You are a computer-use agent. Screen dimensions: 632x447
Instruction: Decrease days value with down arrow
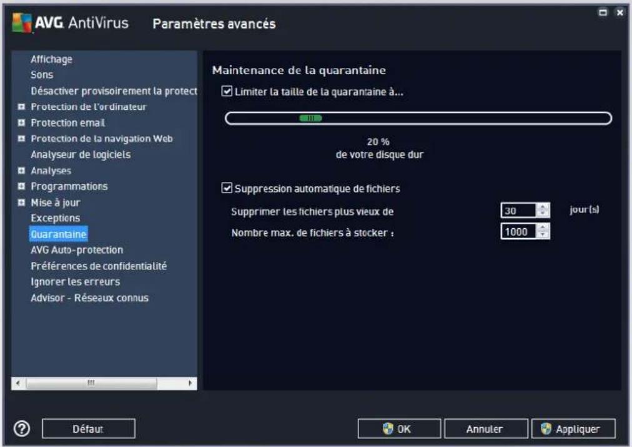point(543,214)
